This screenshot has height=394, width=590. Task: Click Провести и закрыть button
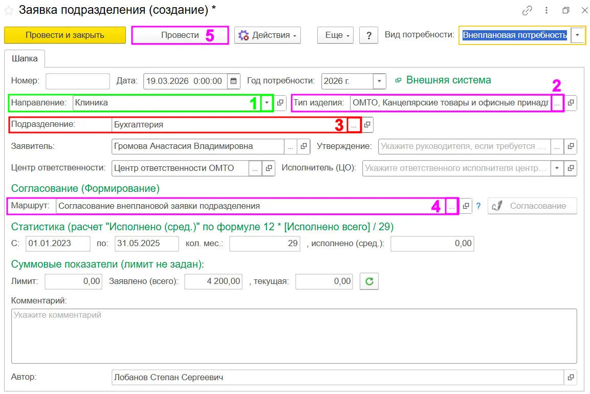(x=65, y=35)
